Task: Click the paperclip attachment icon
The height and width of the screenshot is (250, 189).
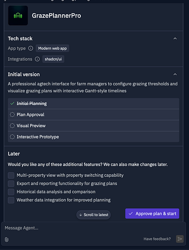Action: pos(7,239)
